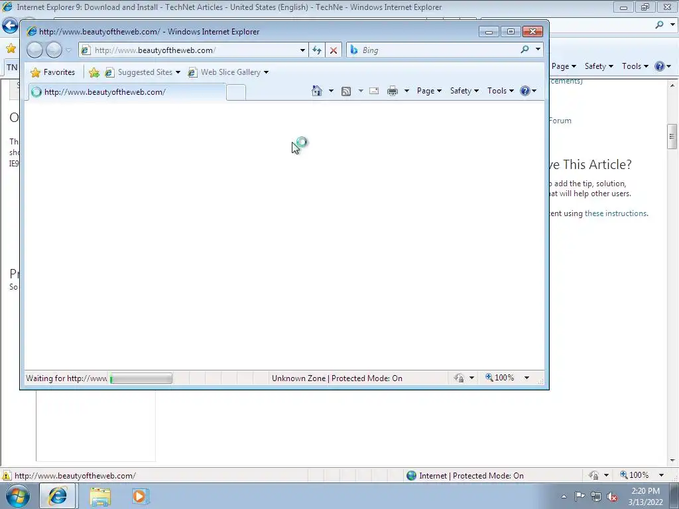Image resolution: width=679 pixels, height=509 pixels.
Task: Click the page loading progress bar
Action: 141,378
